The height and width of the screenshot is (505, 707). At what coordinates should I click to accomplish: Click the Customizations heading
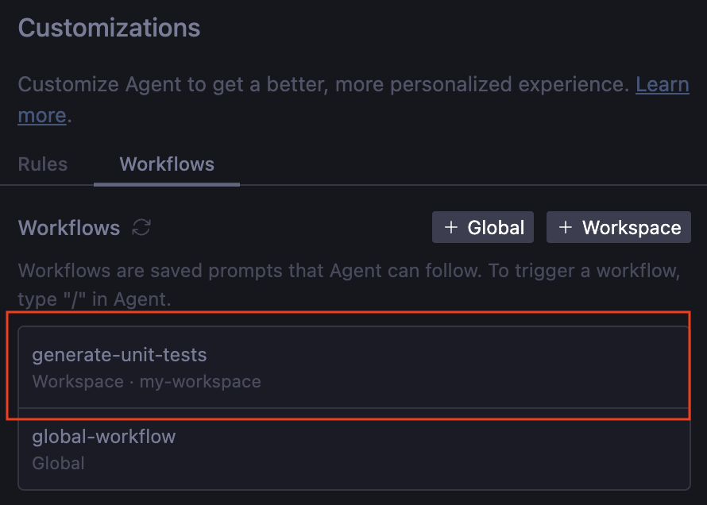click(109, 29)
